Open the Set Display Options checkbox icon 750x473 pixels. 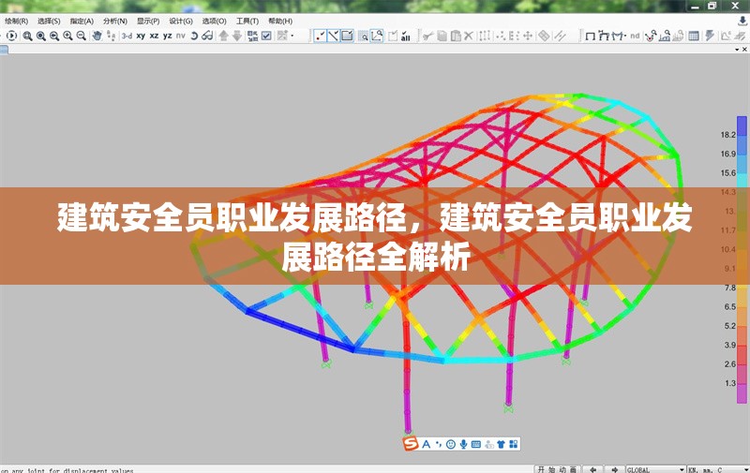click(266, 36)
